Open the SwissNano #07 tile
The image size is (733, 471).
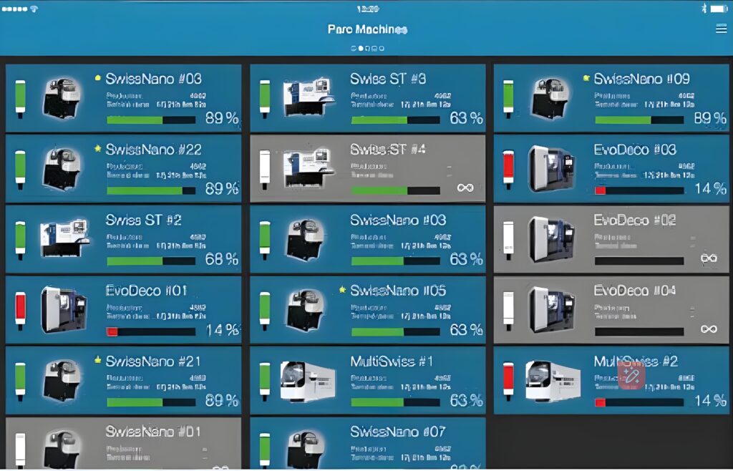tap(367, 445)
